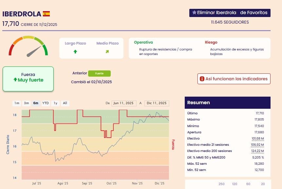The width and height of the screenshot is (282, 189).
Task: Click the Máx. 52 sem value 18,280
Action: point(259,164)
